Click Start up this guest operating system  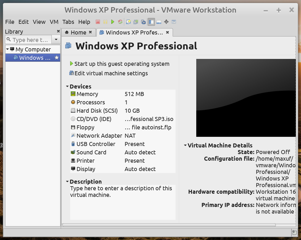point(119,64)
